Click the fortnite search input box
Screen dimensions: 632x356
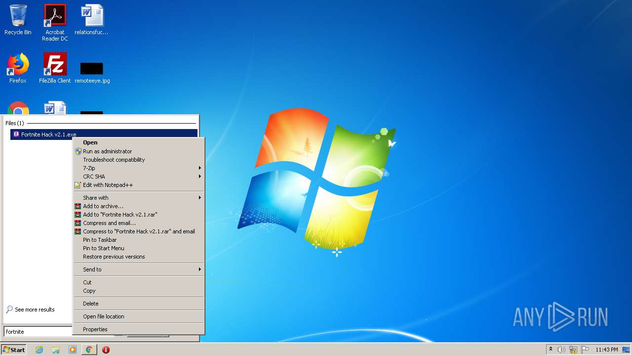39,332
